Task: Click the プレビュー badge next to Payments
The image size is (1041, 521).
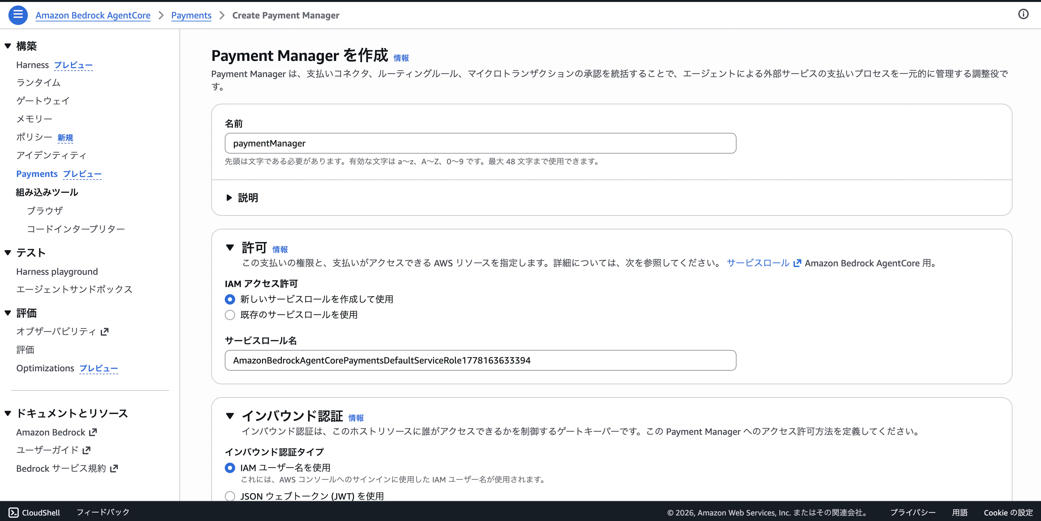Action: point(83,174)
